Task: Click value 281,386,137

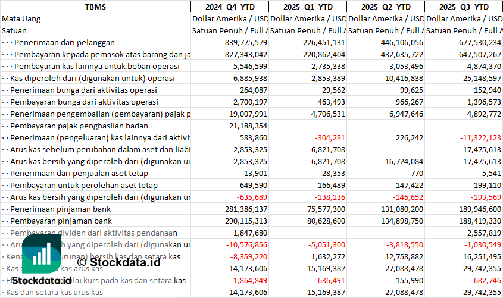Action: click(x=246, y=209)
